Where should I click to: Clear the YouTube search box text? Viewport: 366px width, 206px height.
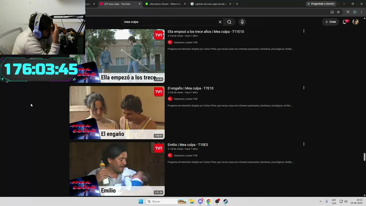(x=220, y=22)
